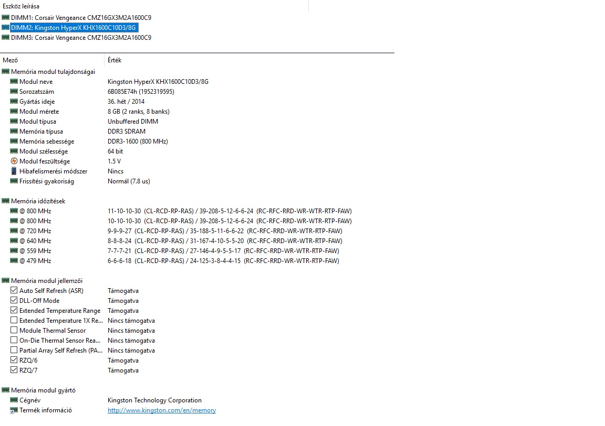Click icon of the 479 MHz timing row
605x426 pixels.
click(14, 261)
